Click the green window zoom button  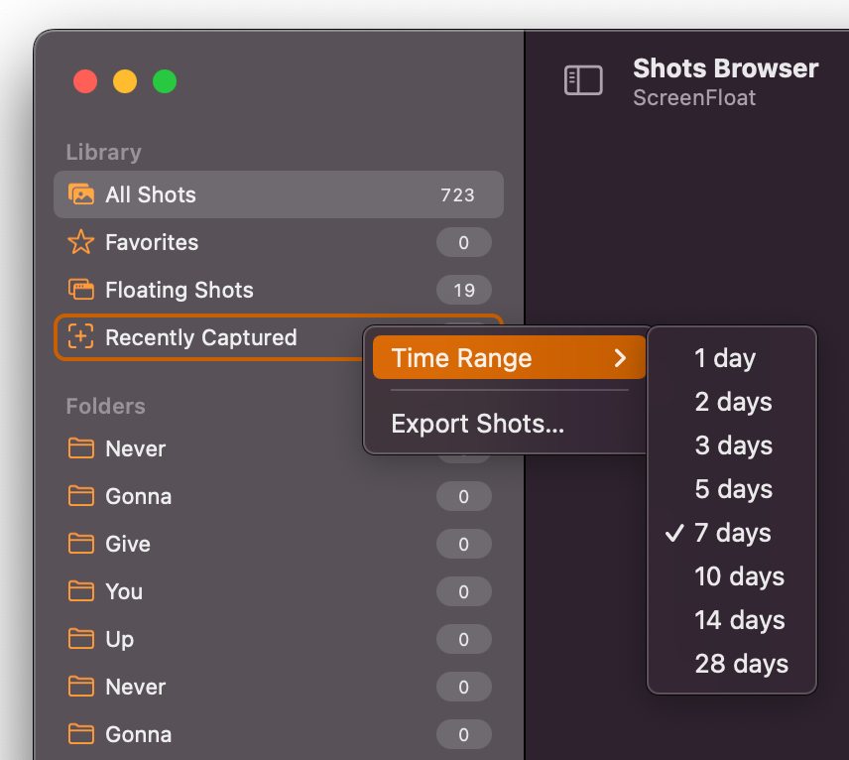coord(165,81)
